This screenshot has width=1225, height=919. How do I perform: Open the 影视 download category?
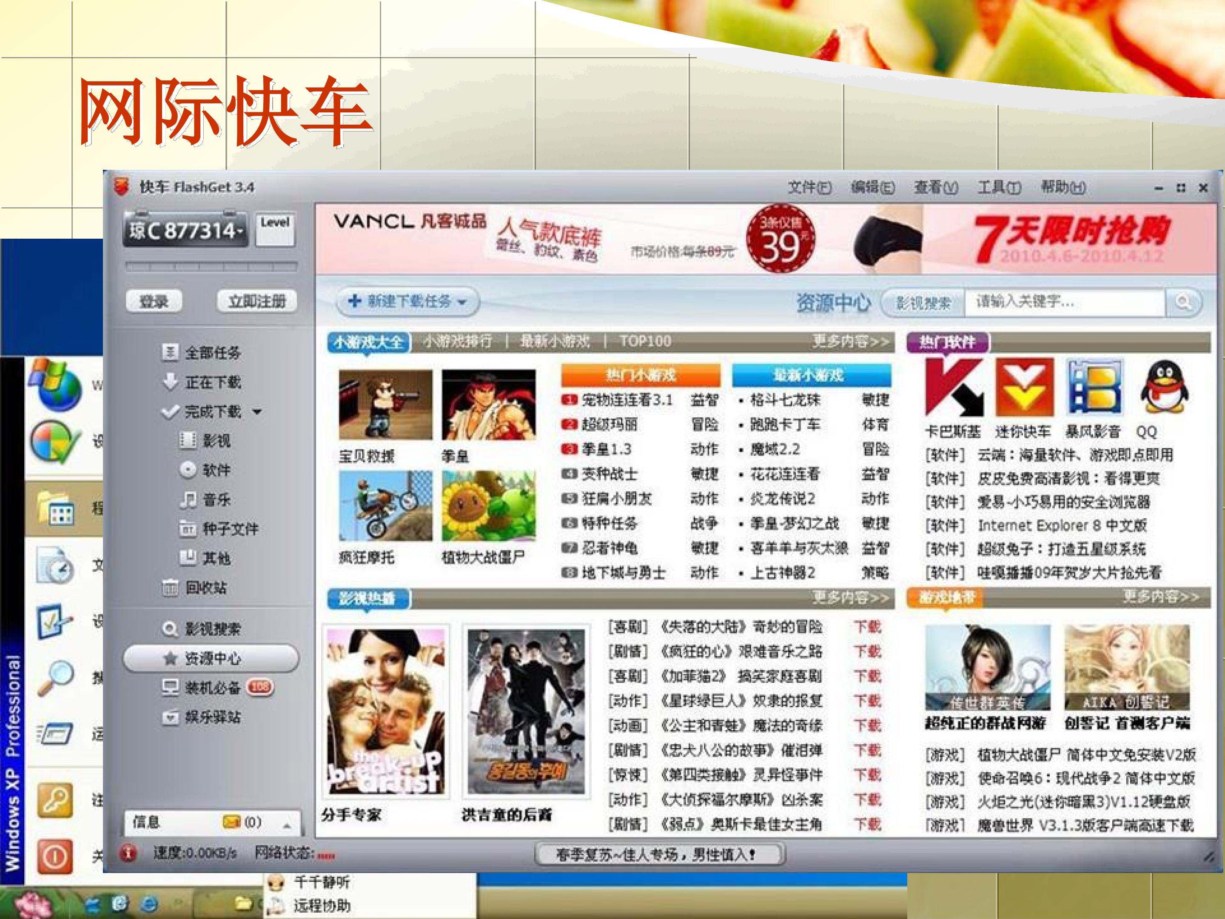point(205,440)
